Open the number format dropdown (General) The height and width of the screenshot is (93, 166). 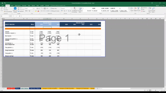[x=71, y=9]
